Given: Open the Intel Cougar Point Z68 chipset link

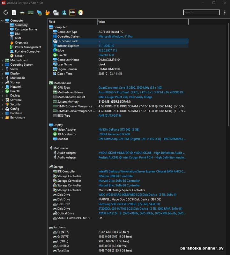Looking at the screenshot, I should 125,97.
